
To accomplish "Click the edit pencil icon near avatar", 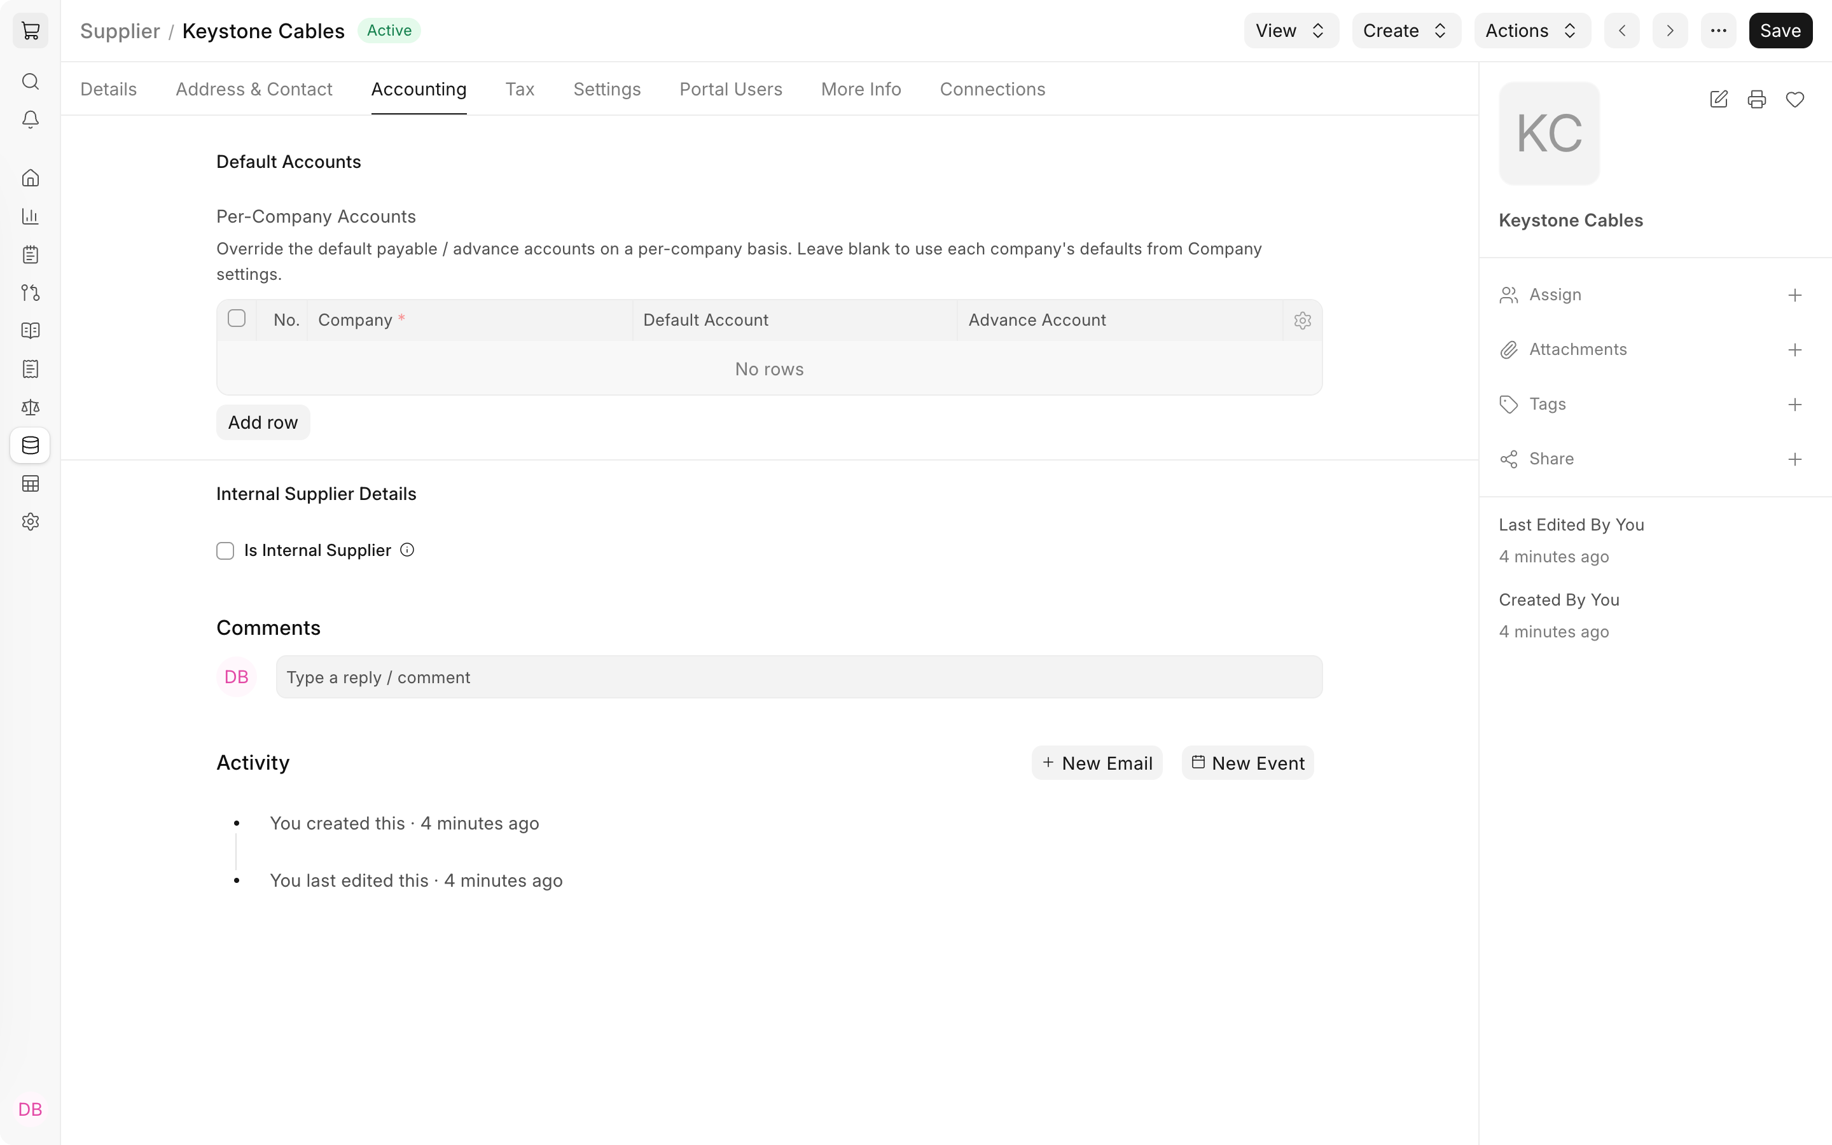I will tap(1718, 99).
